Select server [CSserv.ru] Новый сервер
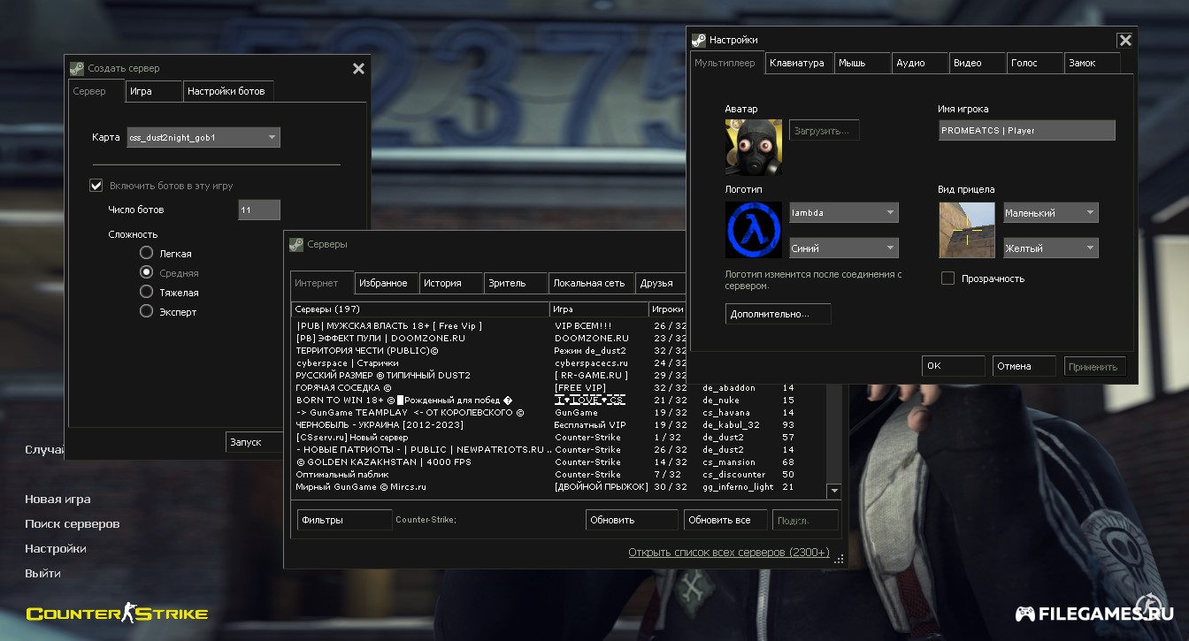 pos(557,437)
